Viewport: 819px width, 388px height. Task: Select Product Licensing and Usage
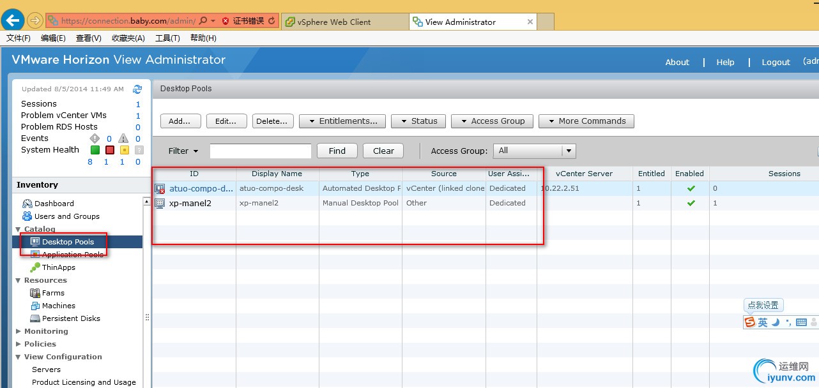pyautogui.click(x=84, y=382)
